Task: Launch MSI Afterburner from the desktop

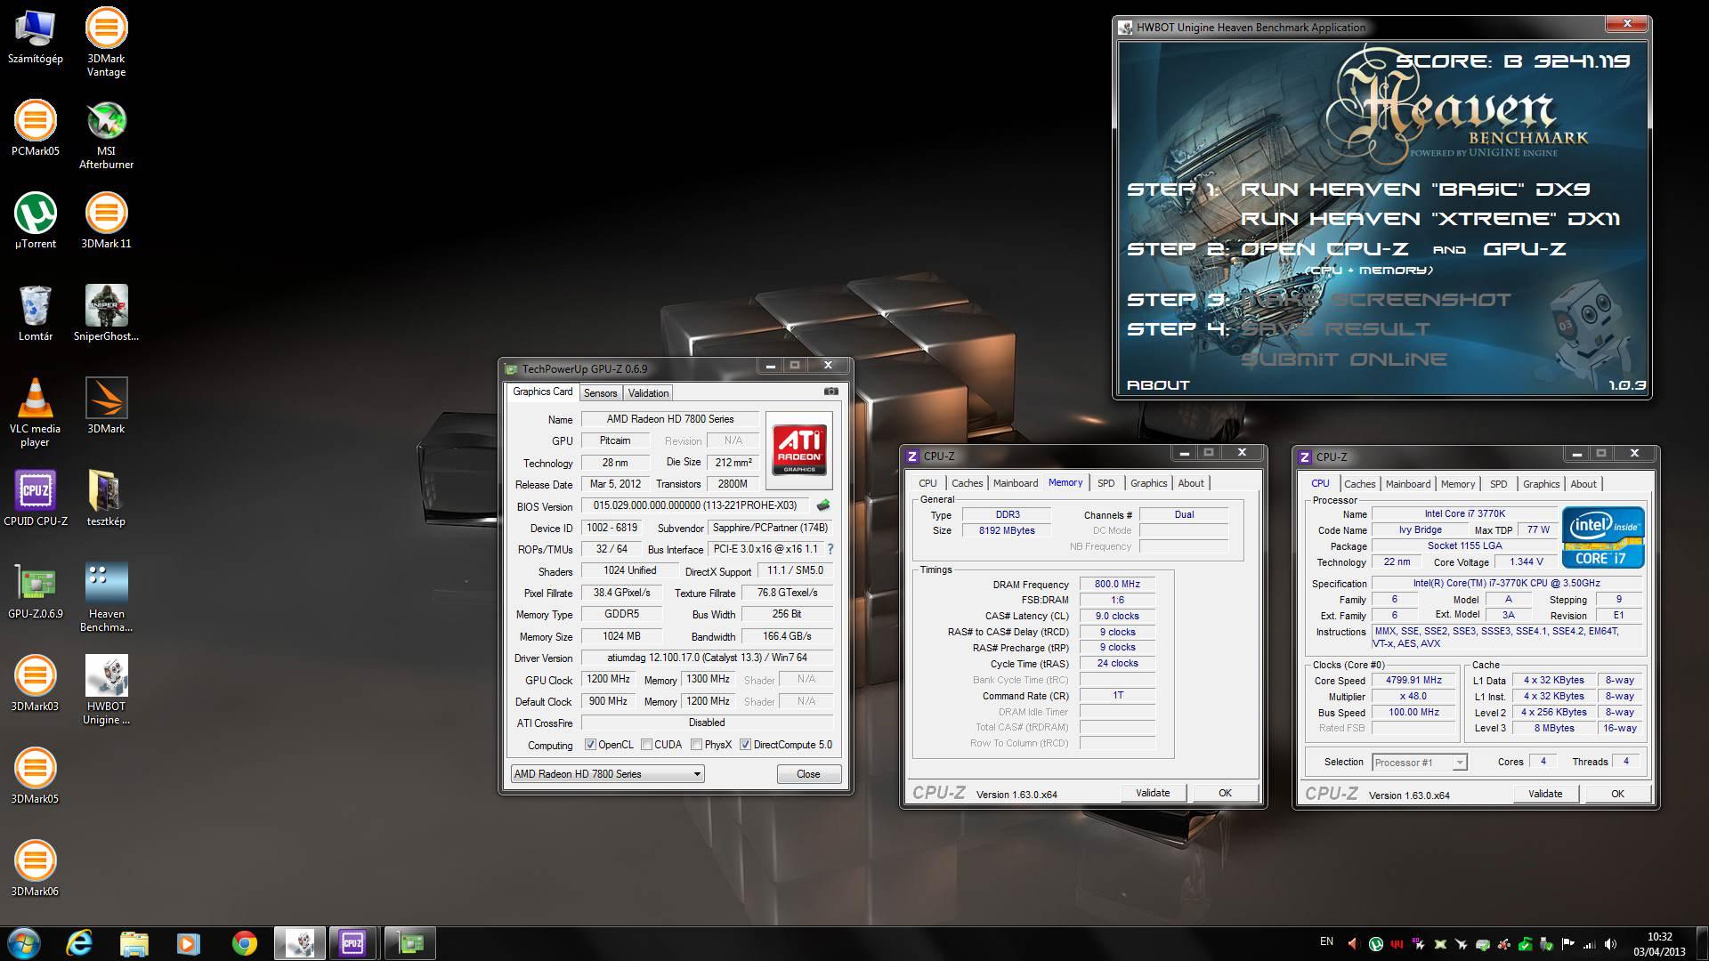Action: [x=106, y=135]
